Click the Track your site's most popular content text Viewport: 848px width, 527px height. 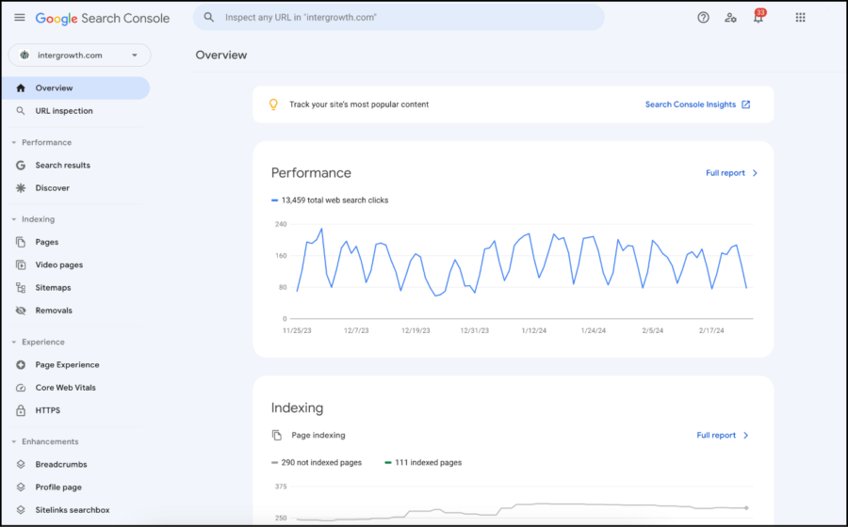click(x=359, y=104)
